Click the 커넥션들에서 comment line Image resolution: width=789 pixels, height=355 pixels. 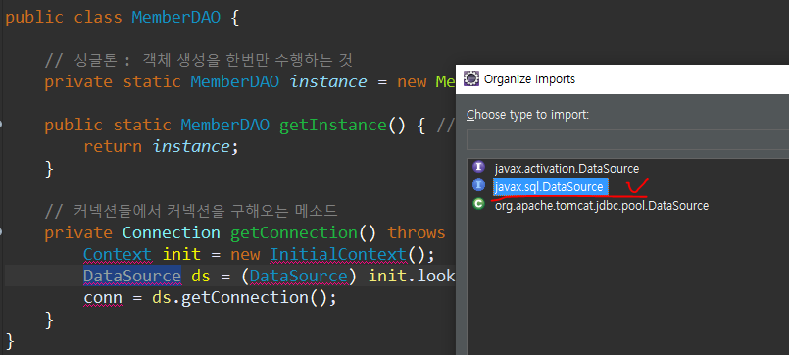pyautogui.click(x=191, y=211)
